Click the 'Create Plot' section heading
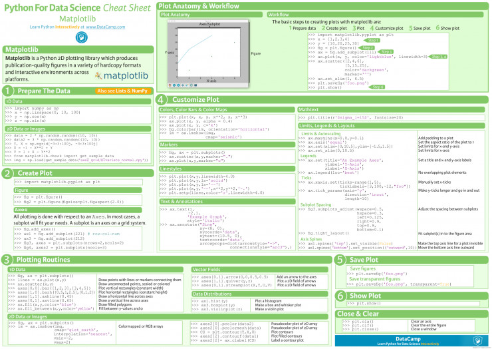The image size is (492, 349). (x=35, y=173)
